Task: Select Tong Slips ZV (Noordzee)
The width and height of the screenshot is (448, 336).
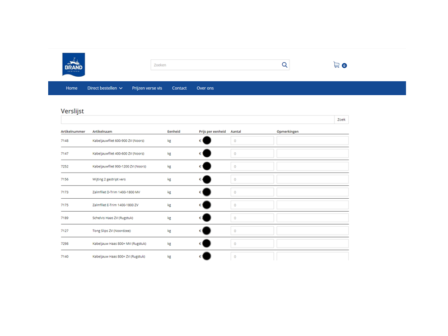Action: [x=111, y=231]
